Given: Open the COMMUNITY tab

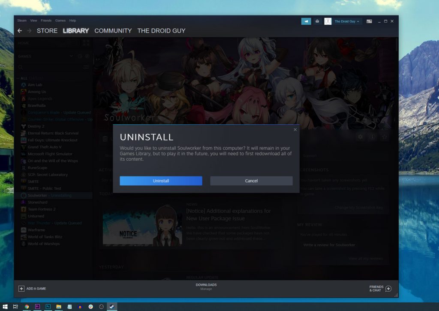Looking at the screenshot, I should pos(113,31).
